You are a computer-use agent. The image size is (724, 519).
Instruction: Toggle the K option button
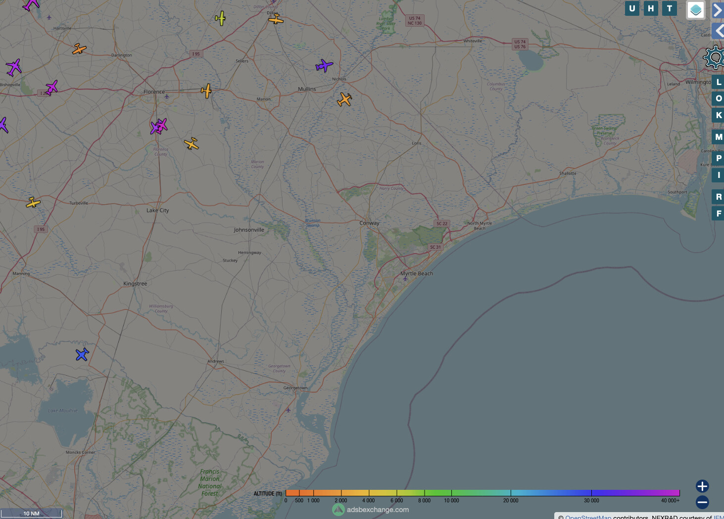click(718, 115)
